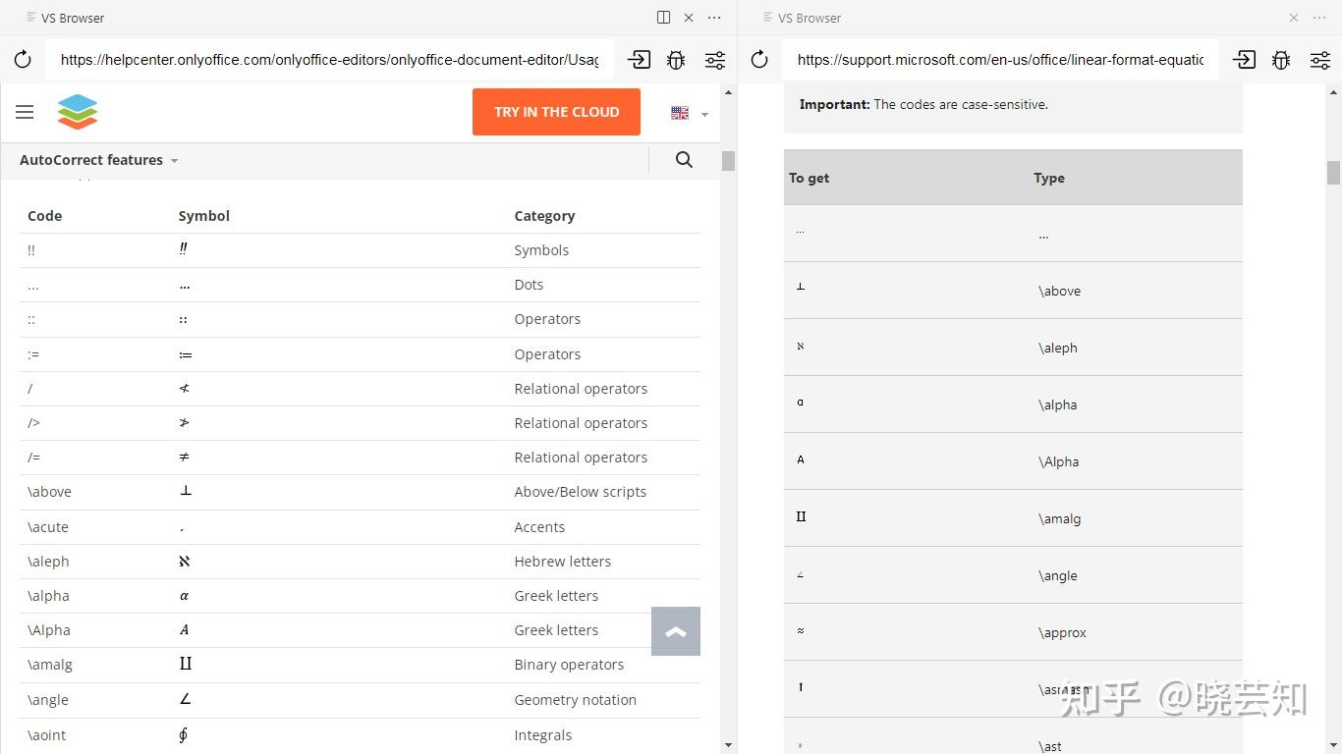Viewport: 1342px width, 754px height.
Task: Select \aleph in the Microsoft table
Action: [1058, 349]
